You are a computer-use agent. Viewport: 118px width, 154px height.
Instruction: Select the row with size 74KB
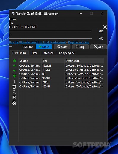pos(61,82)
